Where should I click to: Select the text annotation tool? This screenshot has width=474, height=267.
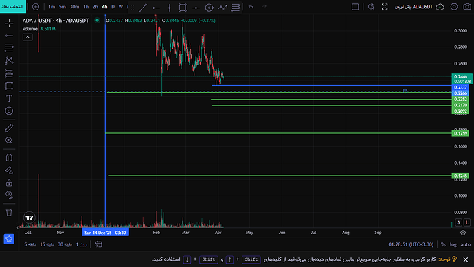point(9,98)
